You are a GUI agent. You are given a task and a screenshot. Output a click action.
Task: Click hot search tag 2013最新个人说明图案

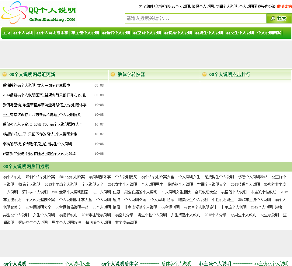(70, 192)
